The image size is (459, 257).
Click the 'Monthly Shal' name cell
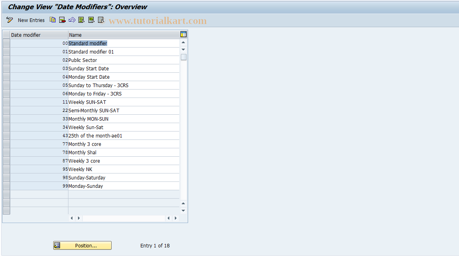124,153
